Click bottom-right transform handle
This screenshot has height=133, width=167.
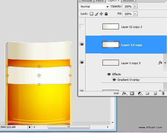pos(70,84)
